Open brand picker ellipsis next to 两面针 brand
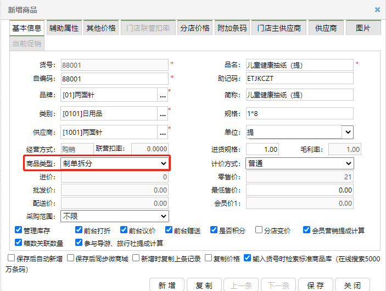The width and height of the screenshot is (386, 291). pyautogui.click(x=163, y=95)
